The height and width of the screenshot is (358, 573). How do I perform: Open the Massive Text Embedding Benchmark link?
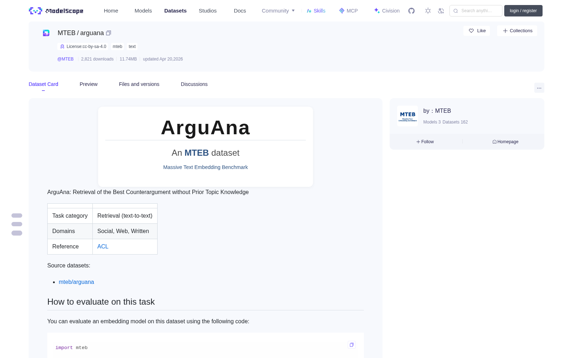click(x=206, y=167)
